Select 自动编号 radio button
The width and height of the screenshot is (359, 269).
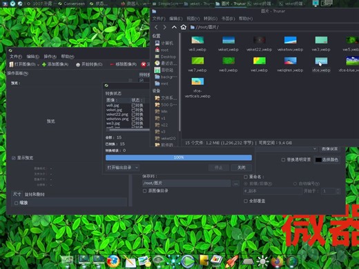295,183
